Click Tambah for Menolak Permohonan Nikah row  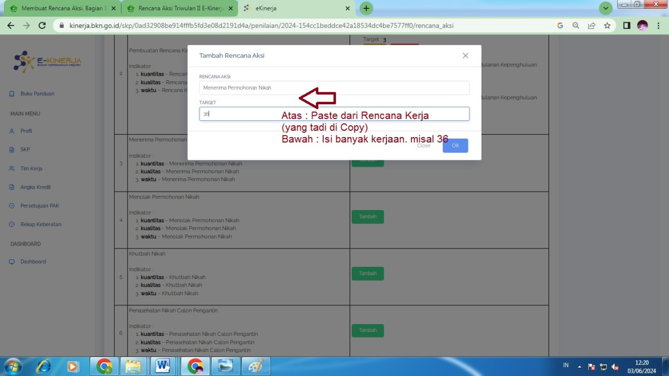(x=367, y=217)
